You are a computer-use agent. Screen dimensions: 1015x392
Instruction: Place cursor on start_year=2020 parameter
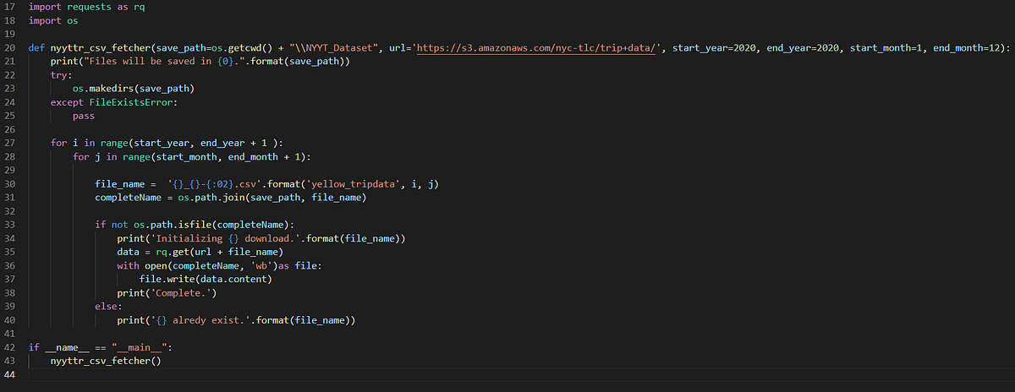[x=713, y=48]
